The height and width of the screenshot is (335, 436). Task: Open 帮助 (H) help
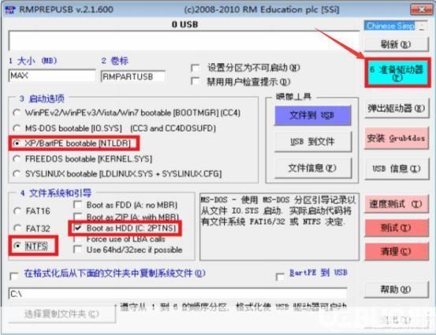point(397,290)
